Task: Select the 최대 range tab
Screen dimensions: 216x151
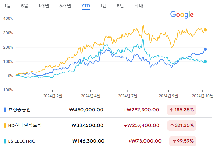Action: coord(139,6)
